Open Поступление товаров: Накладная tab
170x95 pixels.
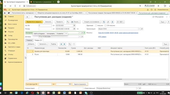click(112, 13)
